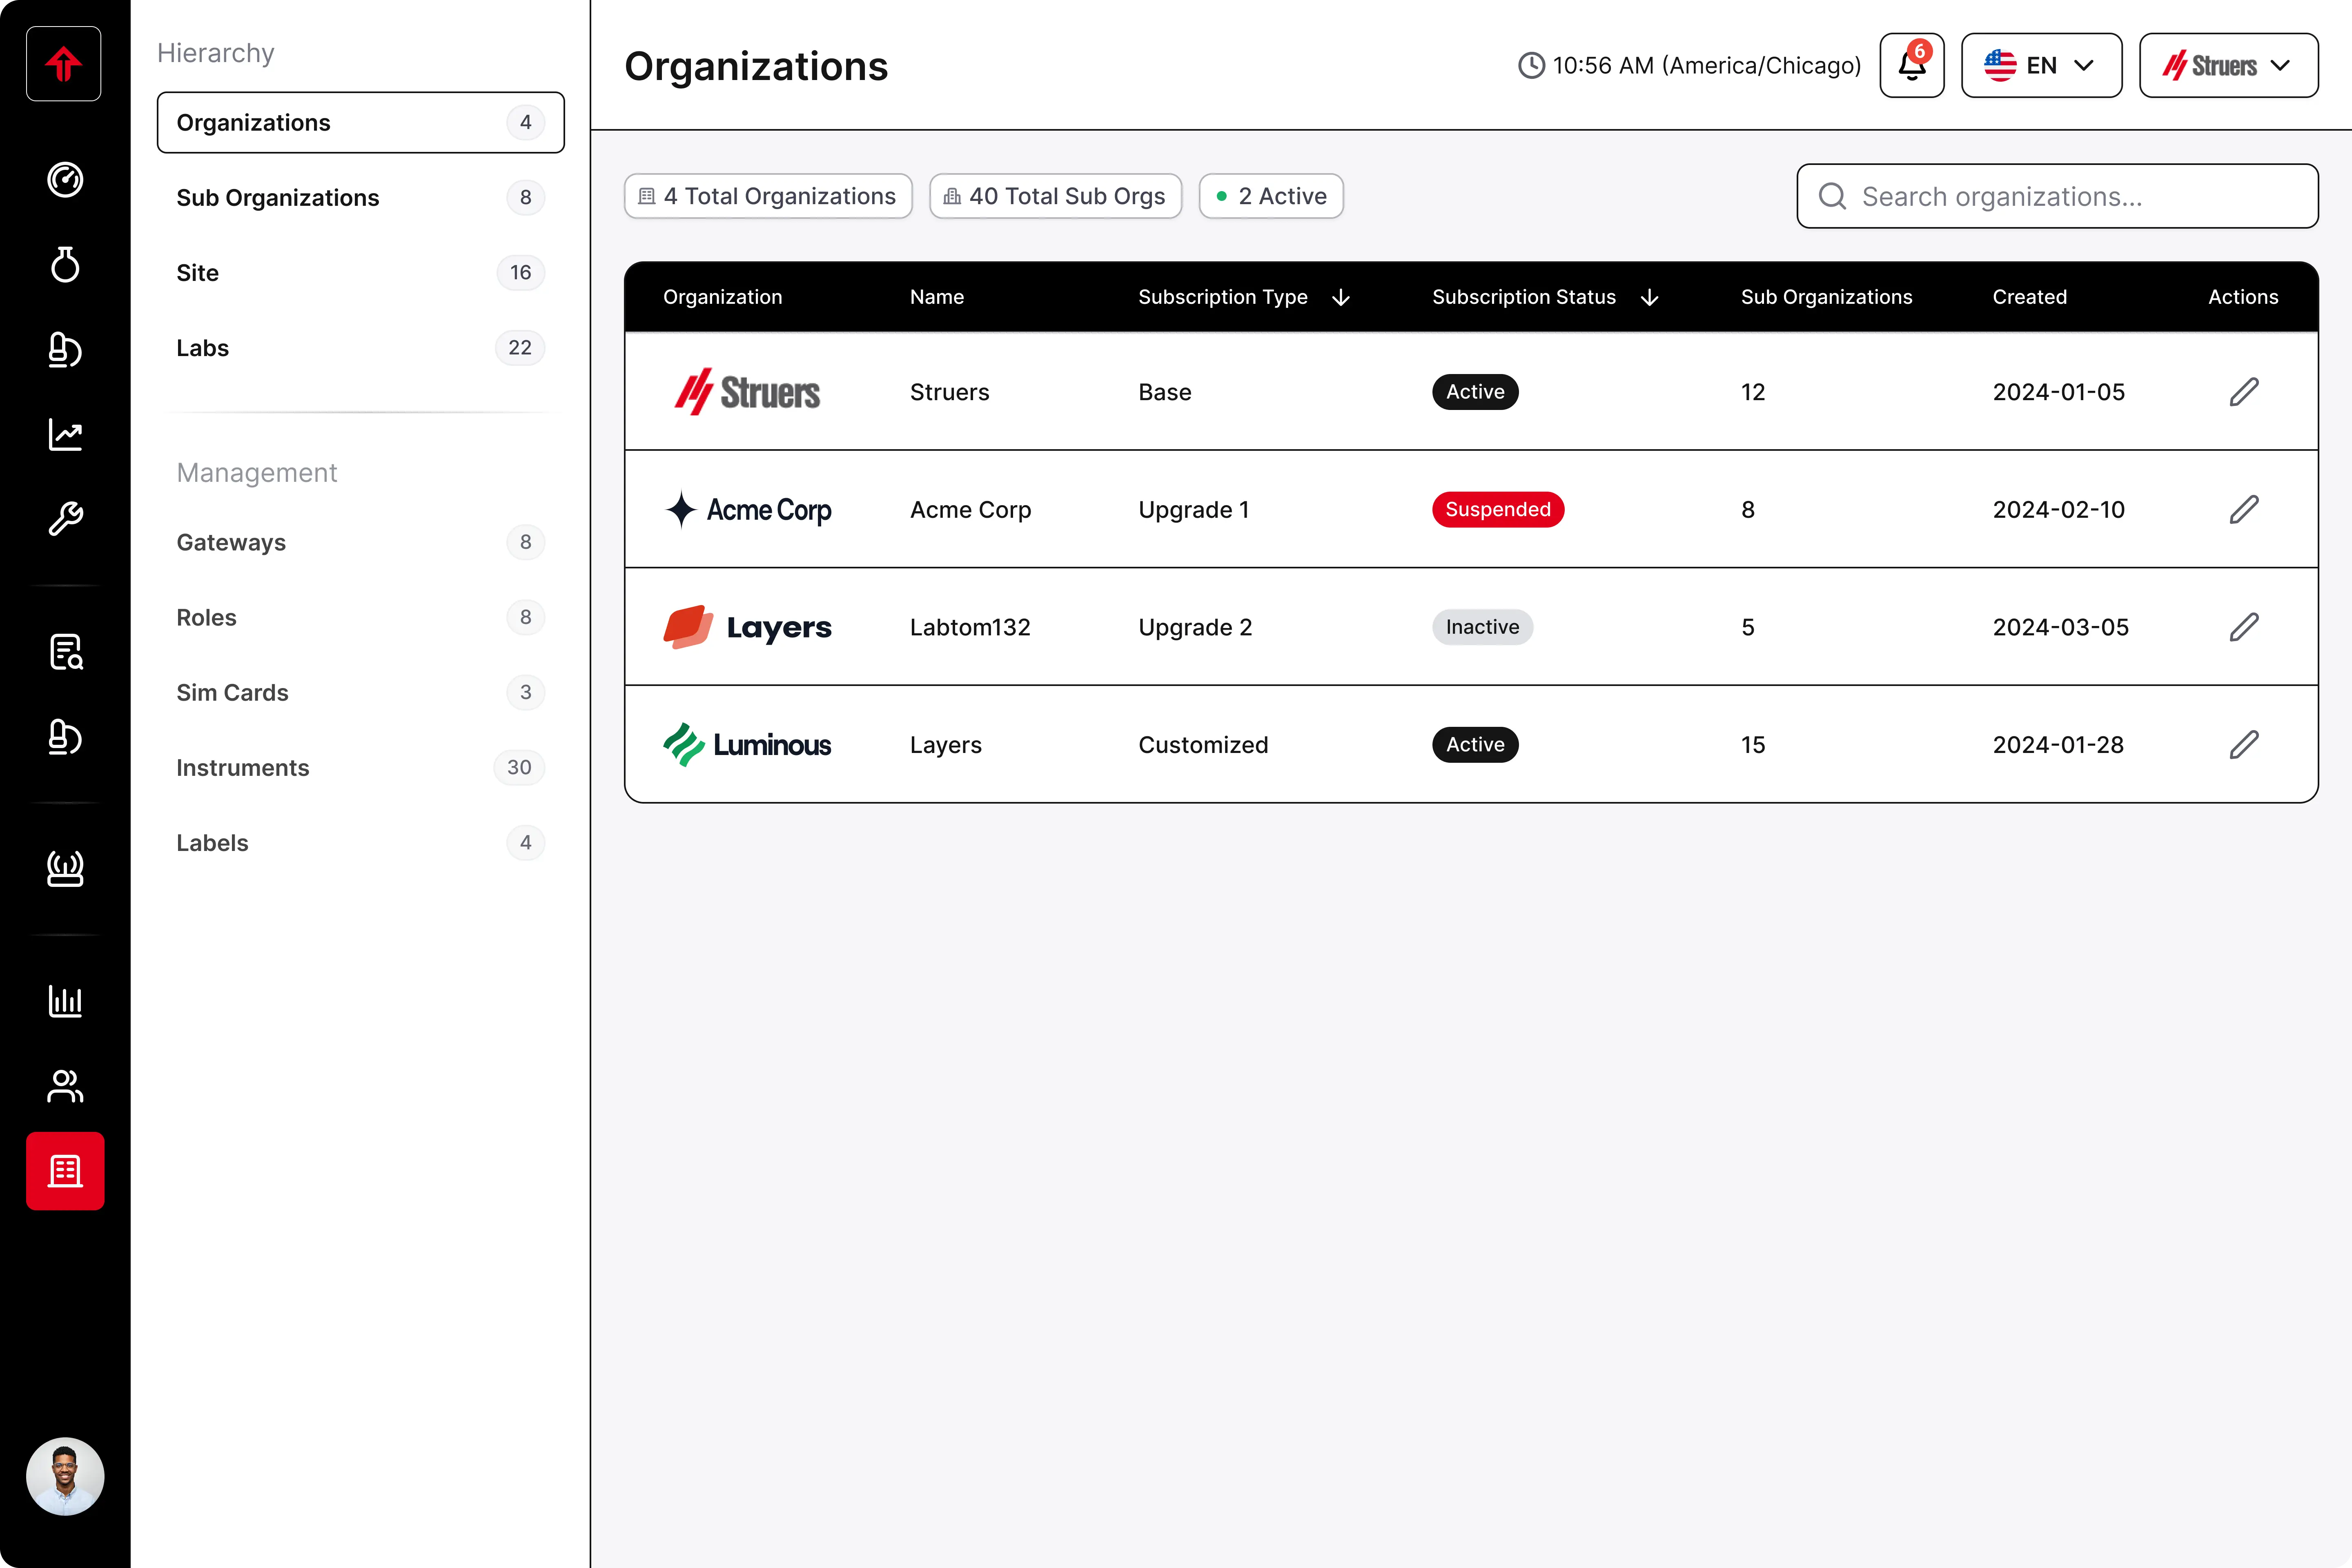
Task: Open the gateway router sidebar icon
Action: pos(65,868)
